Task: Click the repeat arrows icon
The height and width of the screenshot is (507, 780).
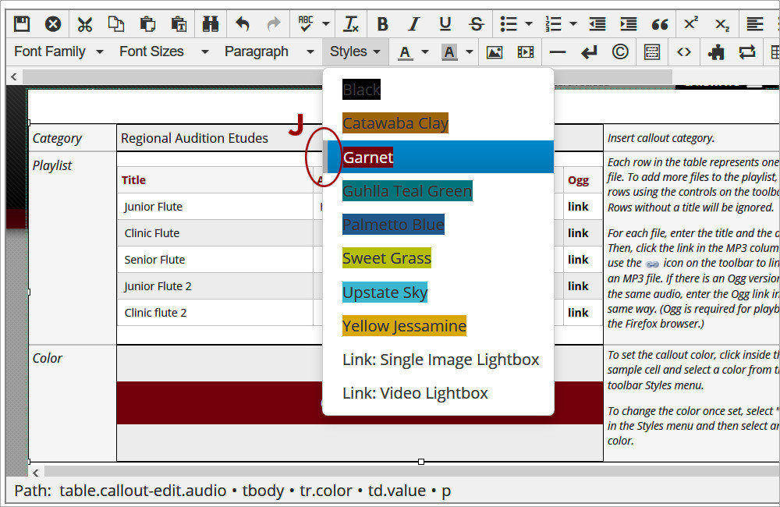Action: (747, 51)
